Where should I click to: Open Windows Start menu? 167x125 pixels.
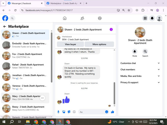[x=4, y=122]
